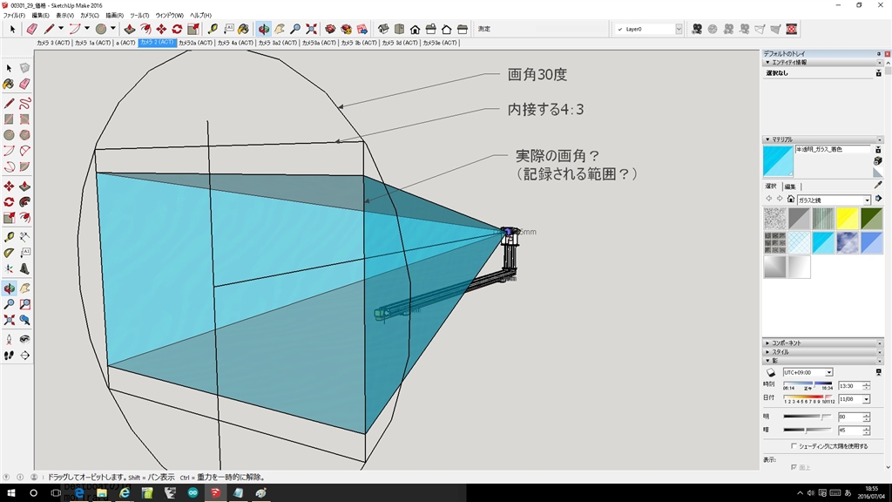Switch to the 編集 tab in Materials
The height and width of the screenshot is (502, 892).
point(790,187)
